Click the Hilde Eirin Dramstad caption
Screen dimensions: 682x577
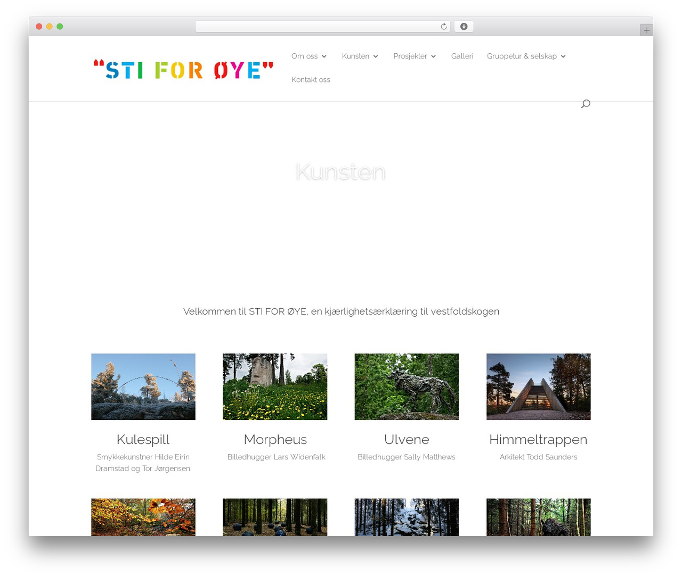[x=143, y=463]
